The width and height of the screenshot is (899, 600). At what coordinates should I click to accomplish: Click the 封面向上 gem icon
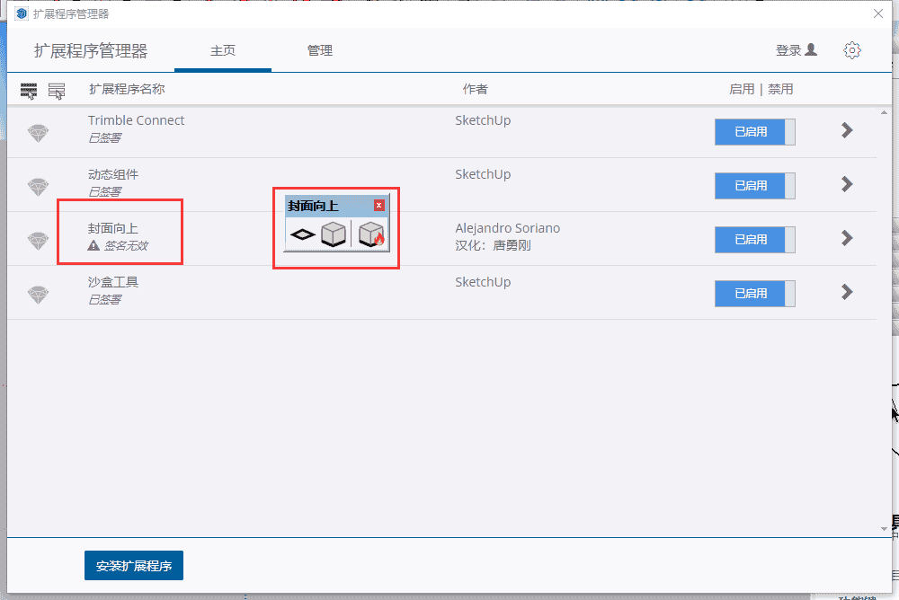point(39,241)
